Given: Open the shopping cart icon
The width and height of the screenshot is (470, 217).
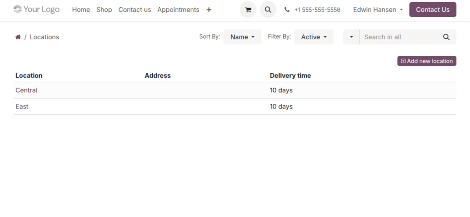Looking at the screenshot, I should click(248, 10).
